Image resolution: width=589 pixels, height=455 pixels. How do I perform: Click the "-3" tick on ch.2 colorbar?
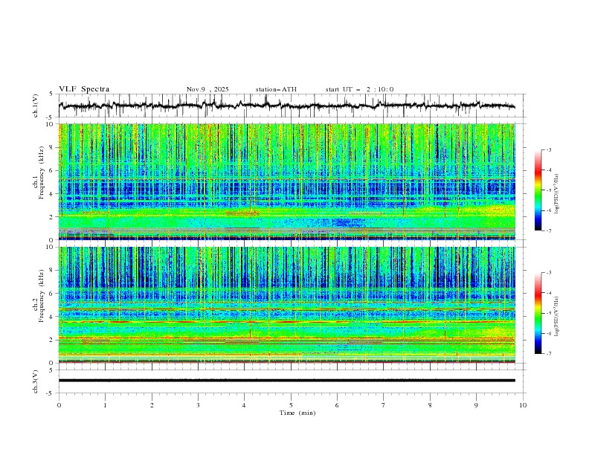pyautogui.click(x=549, y=273)
